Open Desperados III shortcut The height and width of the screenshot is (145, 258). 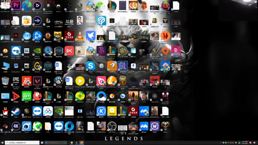133,96
